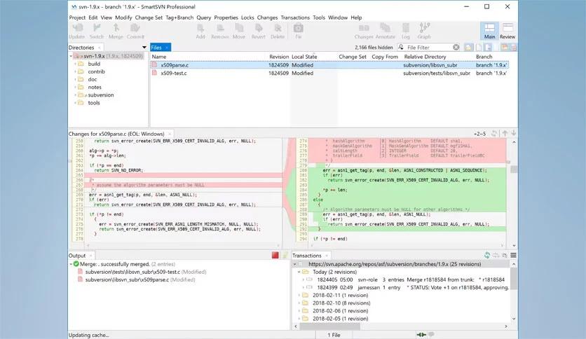Image resolution: width=586 pixels, height=339 pixels.
Task: Click the Annotate toolbar icon
Action: click(385, 30)
